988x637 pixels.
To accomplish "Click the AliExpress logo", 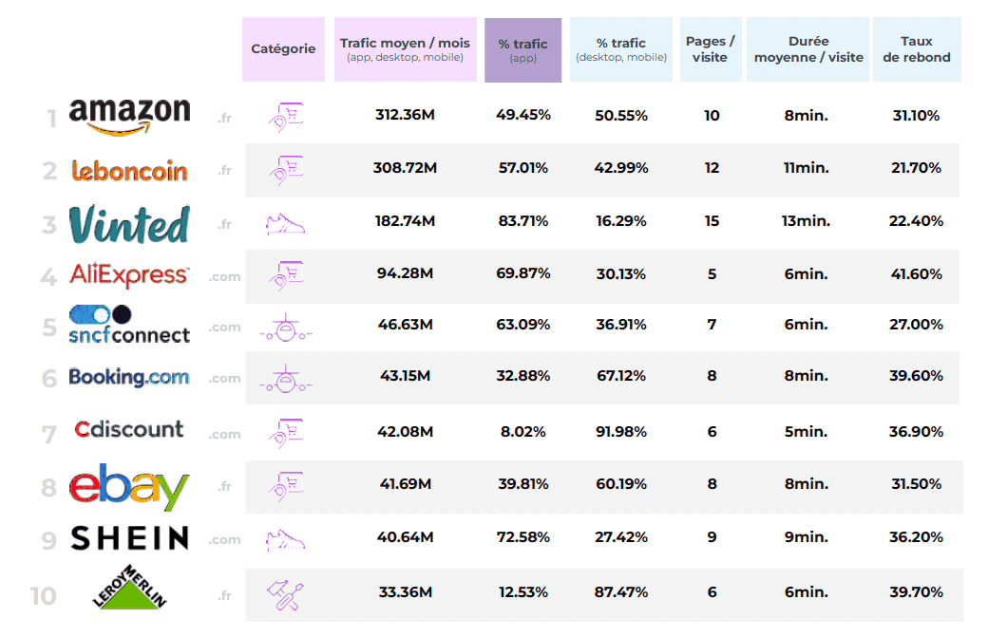I will click(x=129, y=275).
